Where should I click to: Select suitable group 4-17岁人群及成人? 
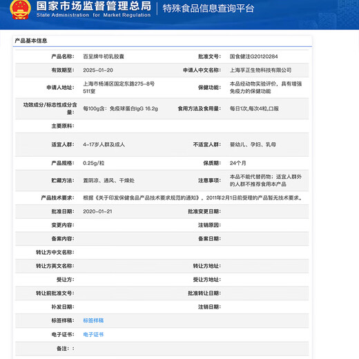pos(104,144)
